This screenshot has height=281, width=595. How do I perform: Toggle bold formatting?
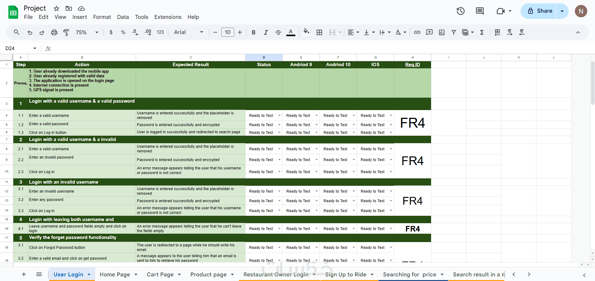tap(253, 32)
